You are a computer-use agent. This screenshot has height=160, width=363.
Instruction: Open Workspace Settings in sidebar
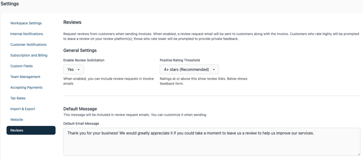pos(26,23)
